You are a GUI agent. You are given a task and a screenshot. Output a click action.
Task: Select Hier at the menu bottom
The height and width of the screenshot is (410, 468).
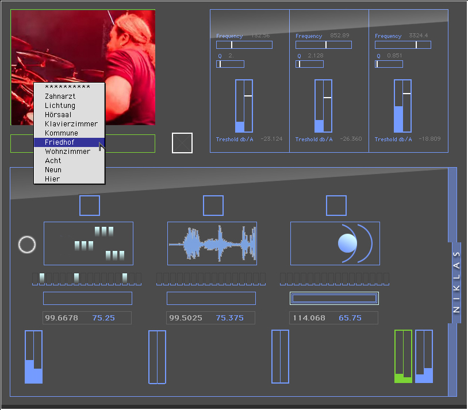point(69,179)
